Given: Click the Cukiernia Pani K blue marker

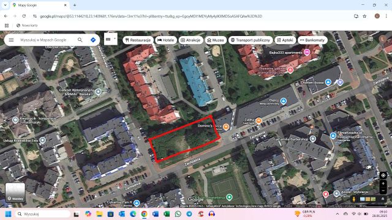Looking at the screenshot, I should coord(137,203).
